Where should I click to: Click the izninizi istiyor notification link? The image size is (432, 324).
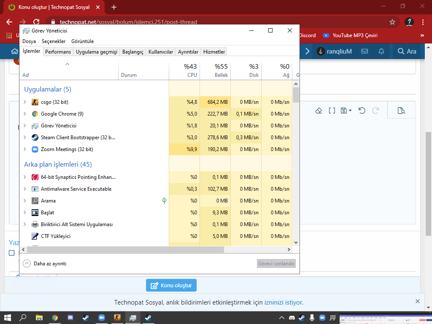click(x=283, y=302)
